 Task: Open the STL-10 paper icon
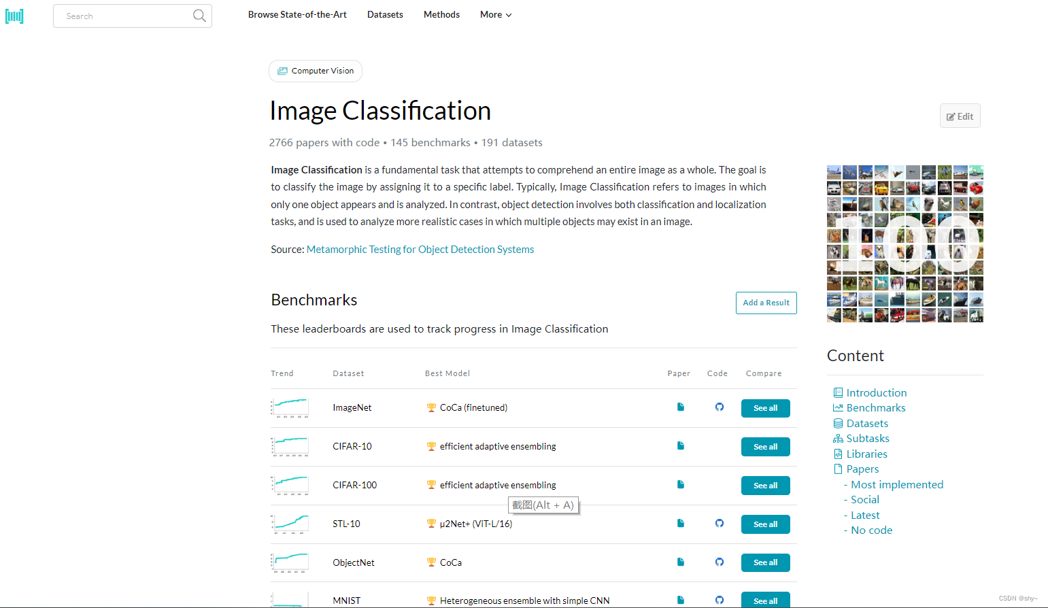[x=681, y=523]
